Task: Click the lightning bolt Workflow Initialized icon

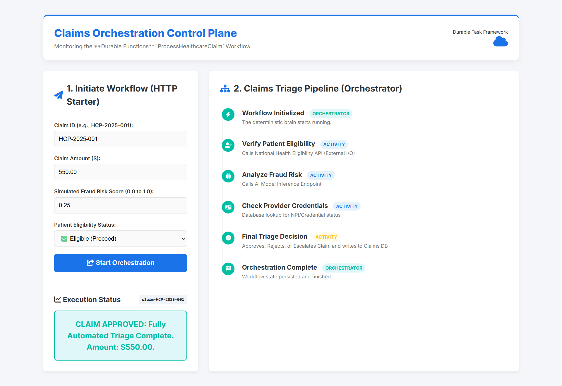Action: [x=228, y=114]
